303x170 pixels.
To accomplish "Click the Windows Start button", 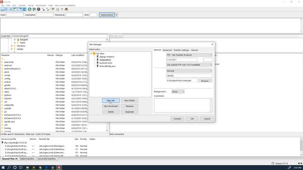I will click(3, 168).
